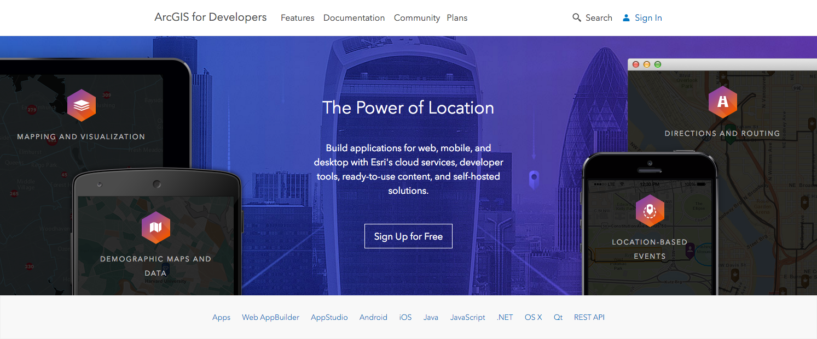Open the REST API link
817x339 pixels.
(589, 317)
